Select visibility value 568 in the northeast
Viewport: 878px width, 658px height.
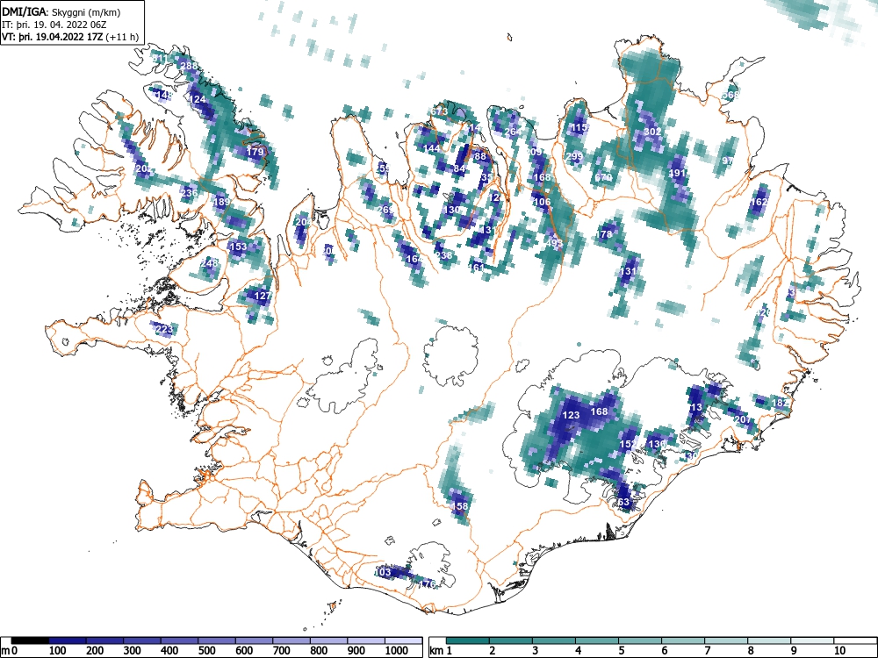pyautogui.click(x=730, y=95)
